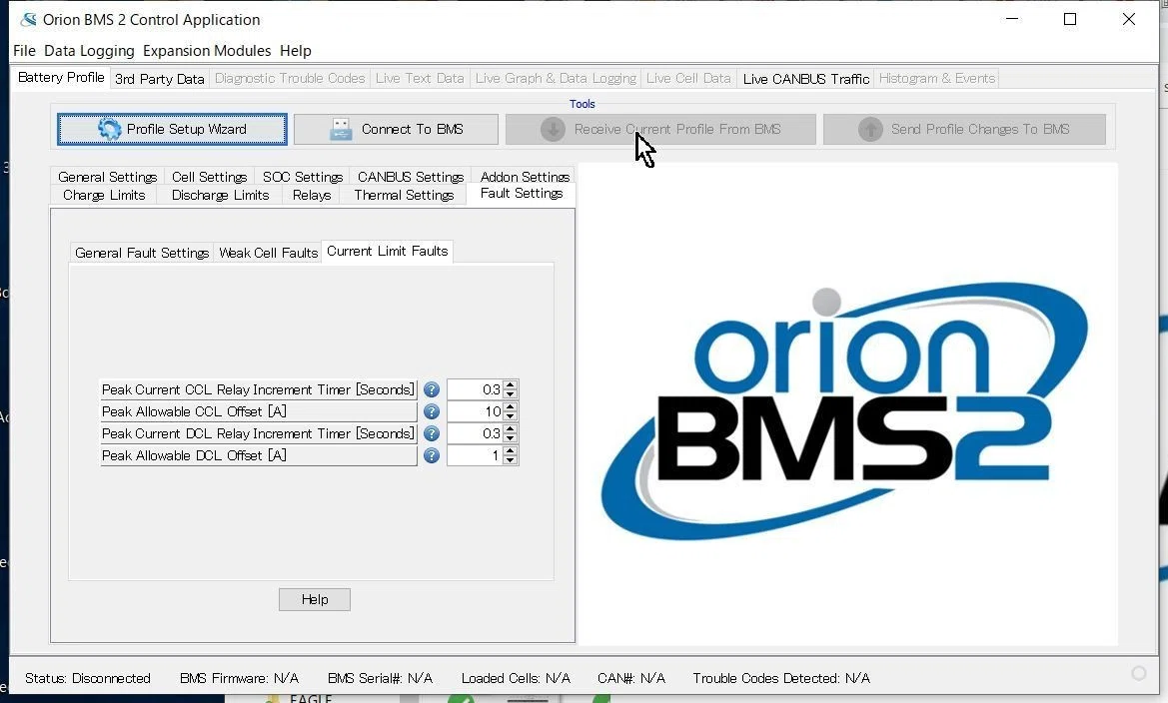Viewport: 1168px width, 703px height.
Task: Click Send Profile Changes To BMS
Action: point(964,130)
